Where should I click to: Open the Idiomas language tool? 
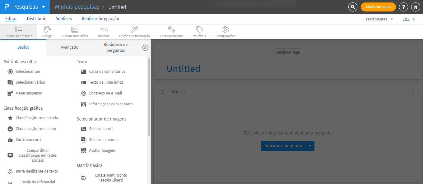point(104,32)
